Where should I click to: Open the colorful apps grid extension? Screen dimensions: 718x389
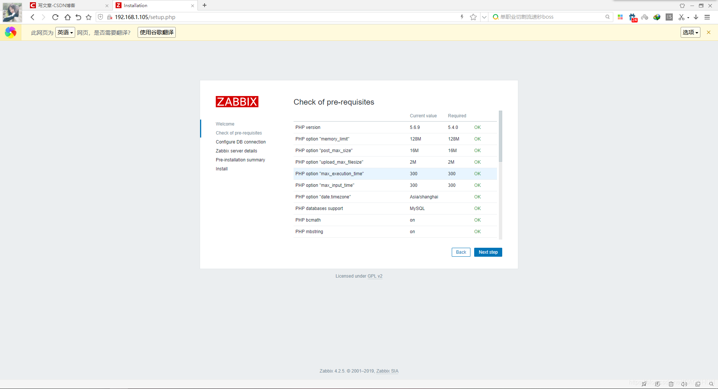(620, 17)
